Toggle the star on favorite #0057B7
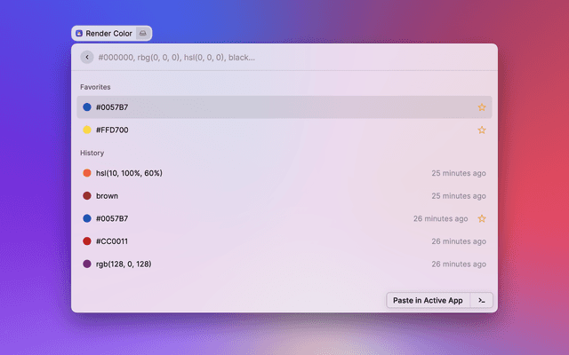The image size is (569, 355). [482, 107]
